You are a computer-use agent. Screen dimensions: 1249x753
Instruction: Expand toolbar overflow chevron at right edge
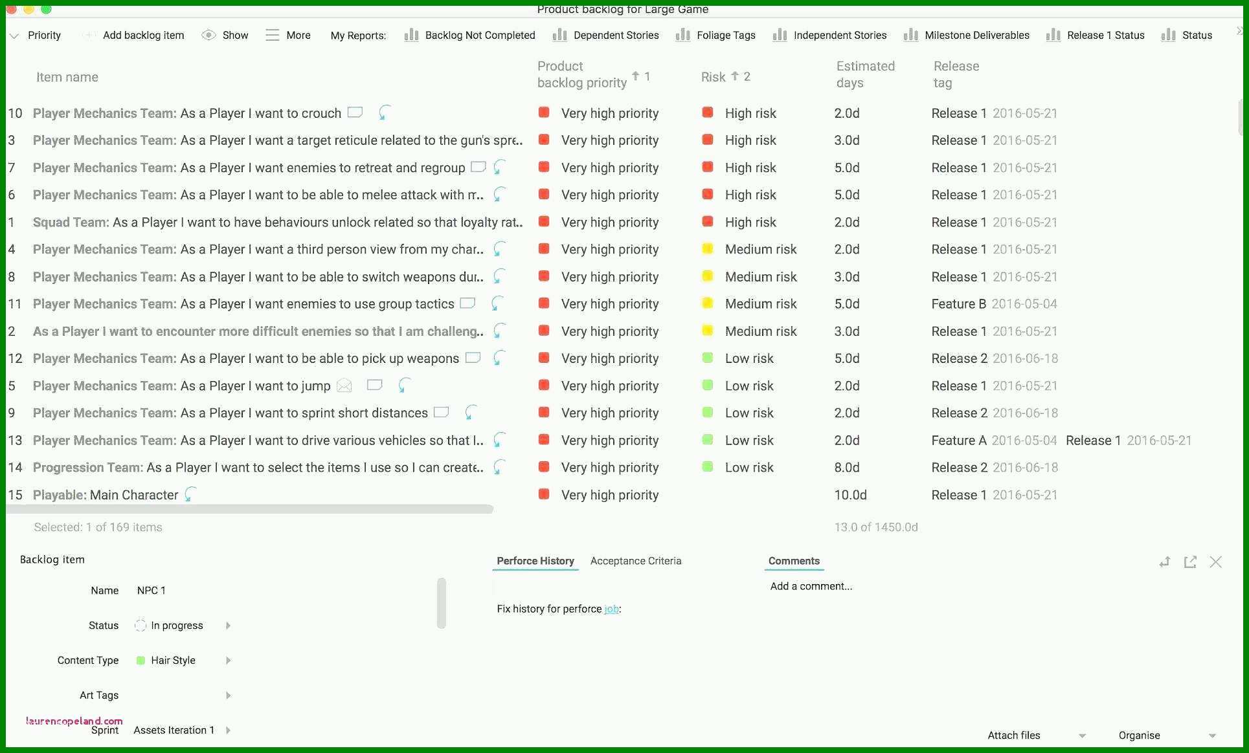(x=1239, y=30)
